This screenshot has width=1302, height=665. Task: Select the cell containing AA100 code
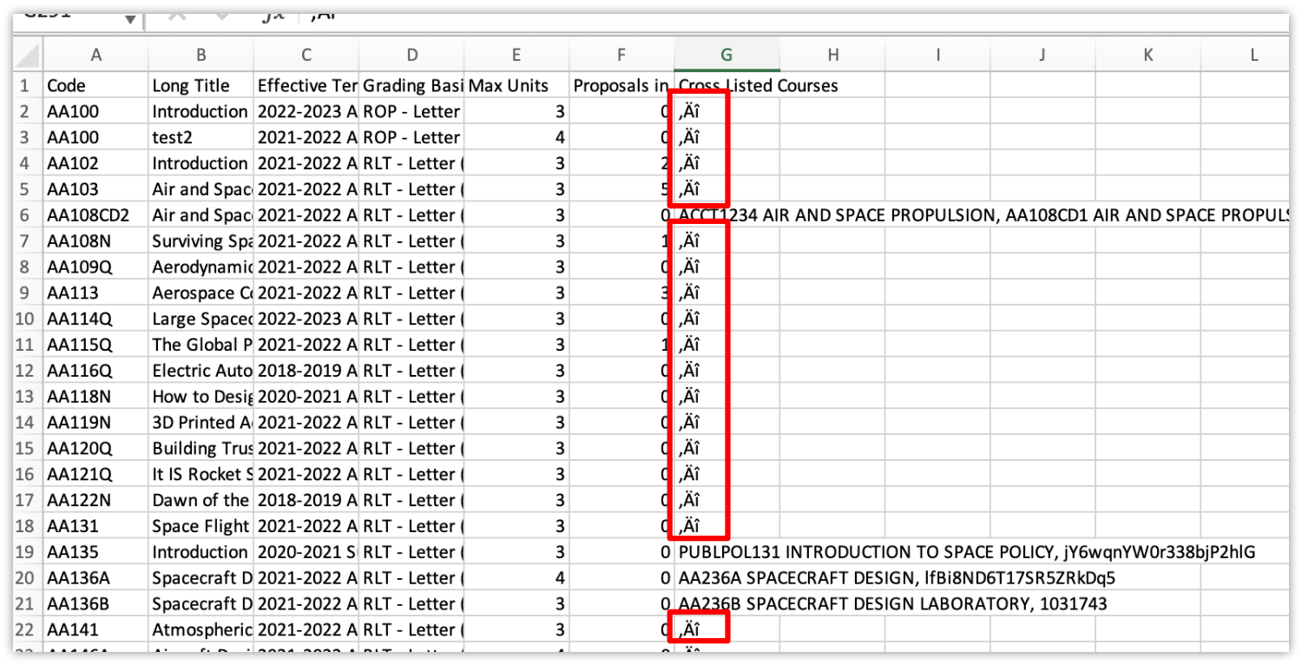pos(95,110)
